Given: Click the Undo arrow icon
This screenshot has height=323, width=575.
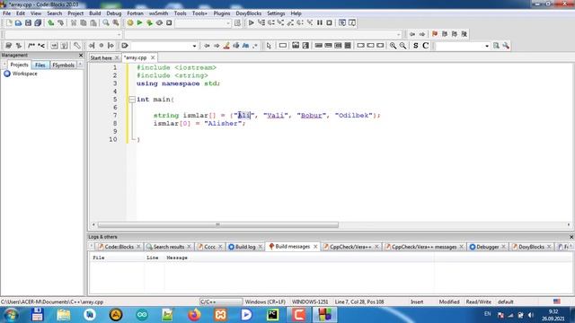Looking at the screenshot, I should click(51, 22).
